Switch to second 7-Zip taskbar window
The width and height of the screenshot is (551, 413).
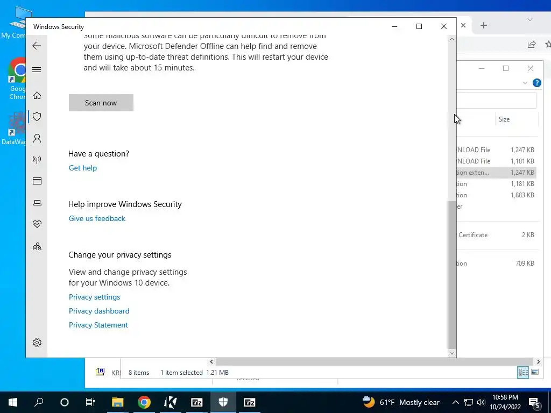(250, 402)
